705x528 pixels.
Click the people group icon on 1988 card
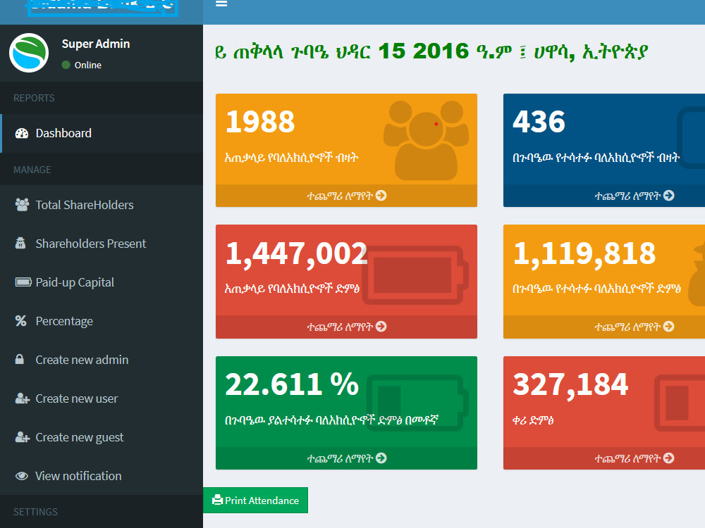[x=427, y=140]
